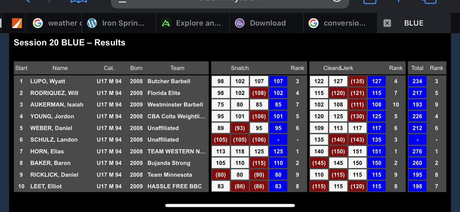Click the 'Cat.' column header
Screen dimensions: 460x212
point(109,68)
